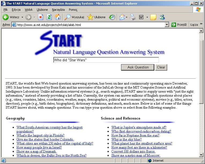Click the Clear button

pyautogui.click(x=161, y=67)
